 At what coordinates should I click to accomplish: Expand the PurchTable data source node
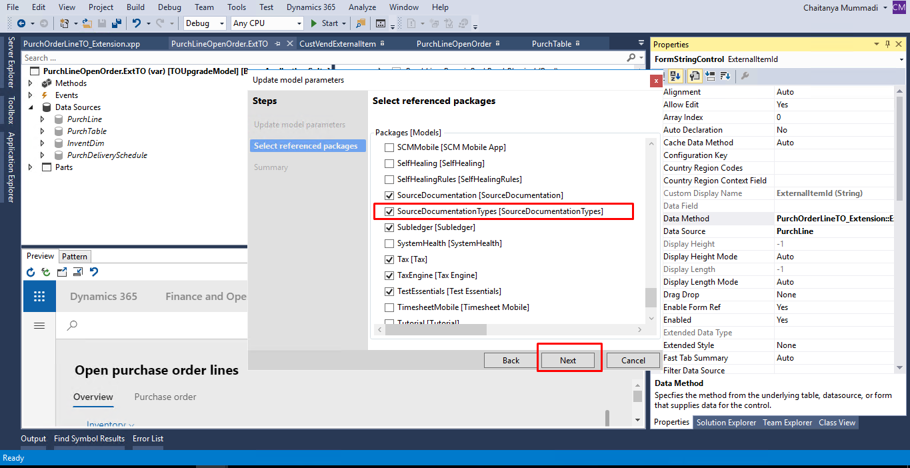42,131
